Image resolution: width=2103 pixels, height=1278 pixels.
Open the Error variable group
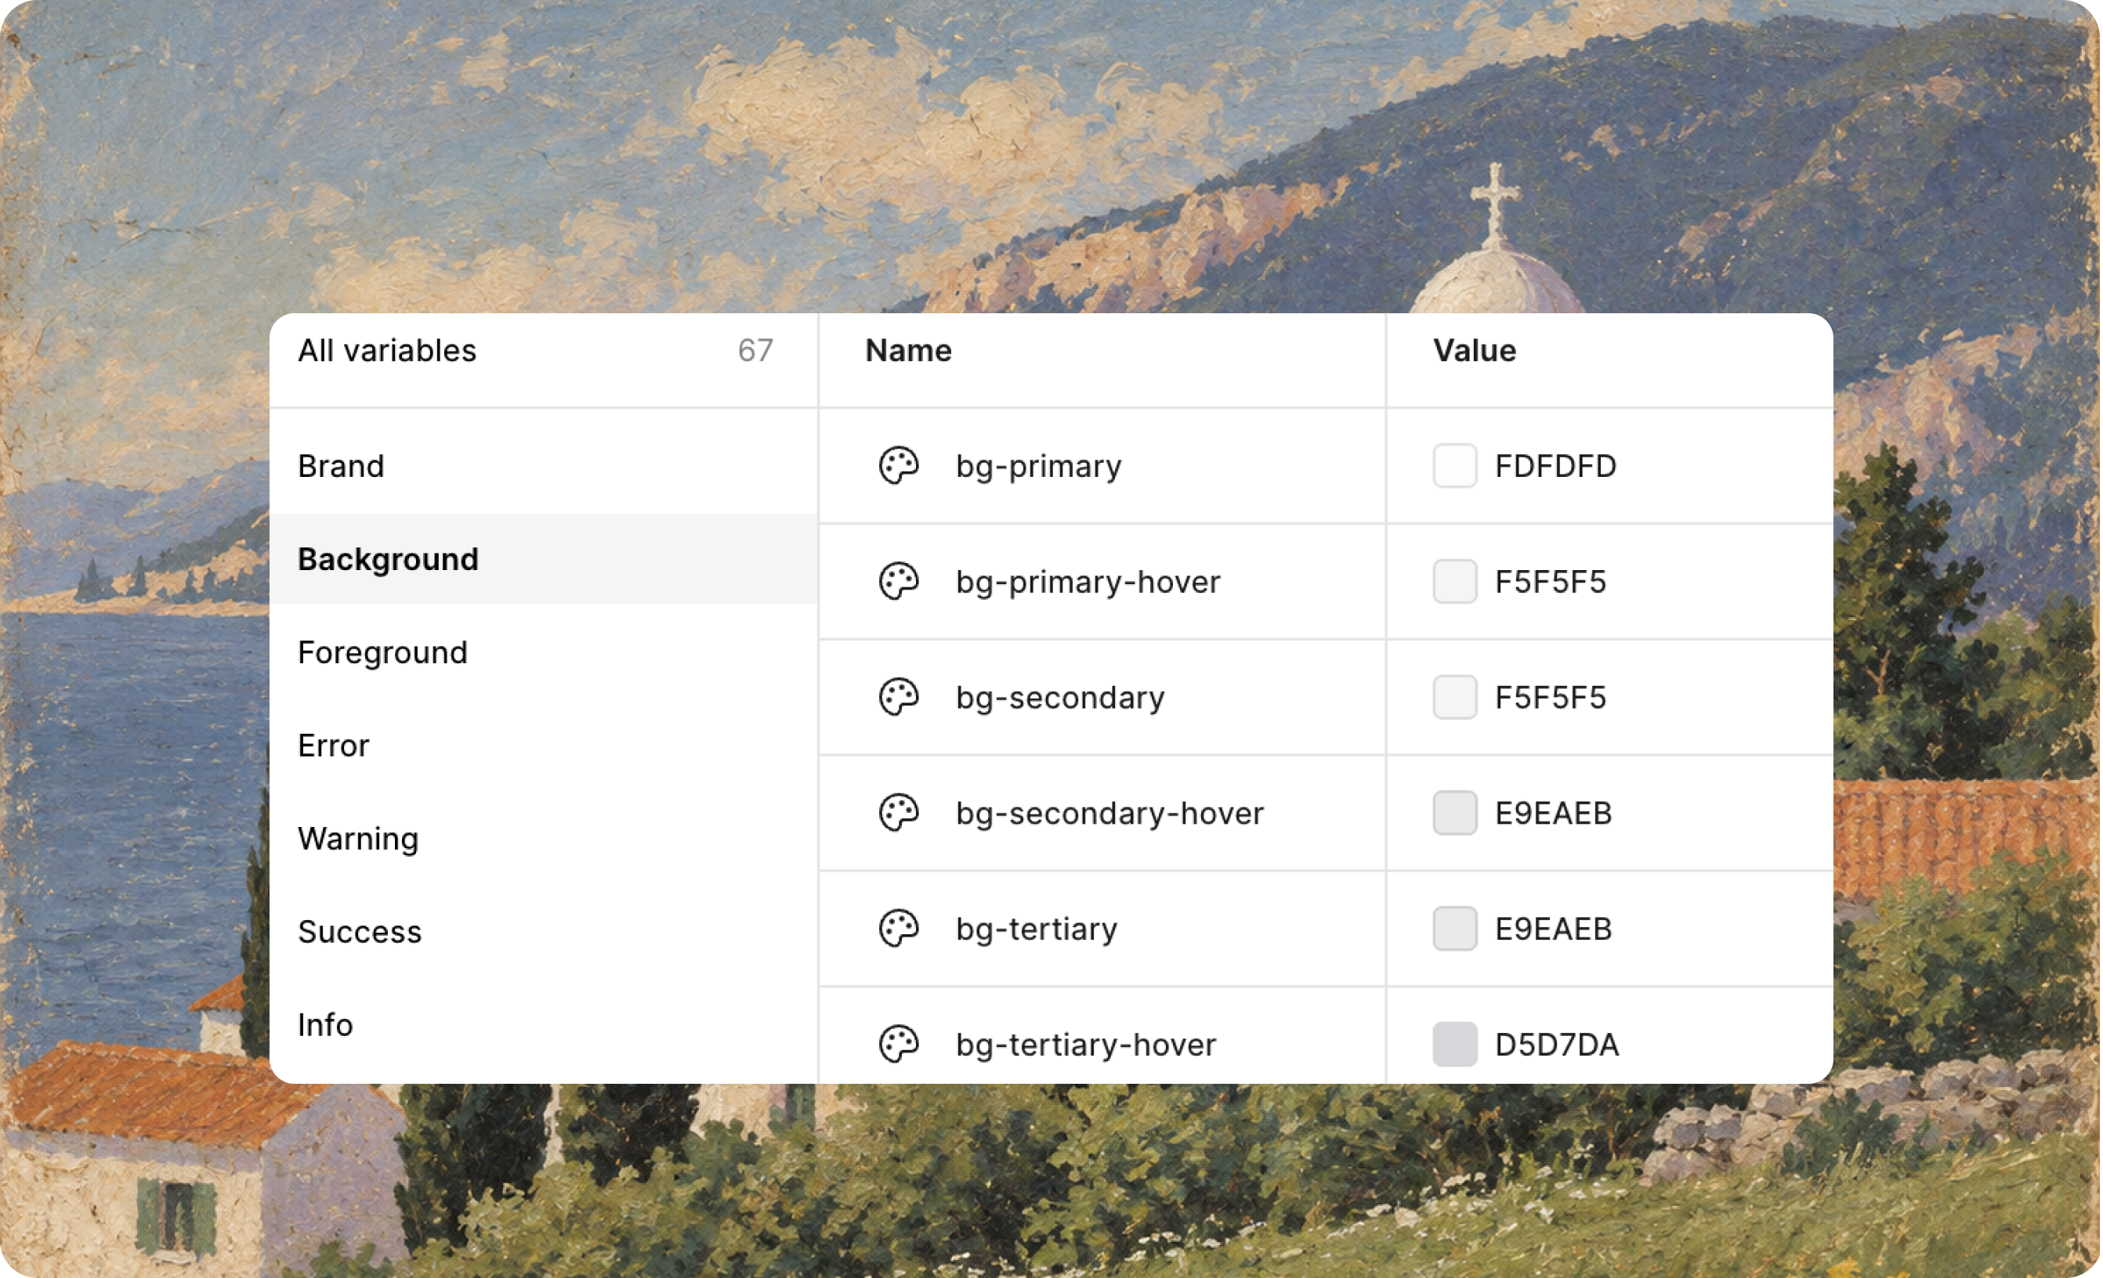(544, 745)
